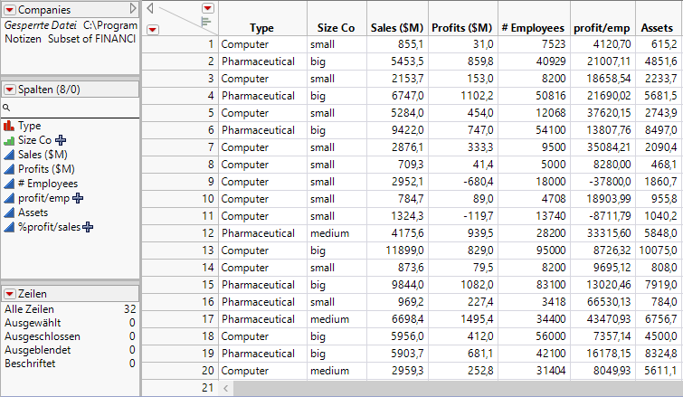Select Assets in the columns list
Screen dimensions: 683x397
tap(33, 213)
